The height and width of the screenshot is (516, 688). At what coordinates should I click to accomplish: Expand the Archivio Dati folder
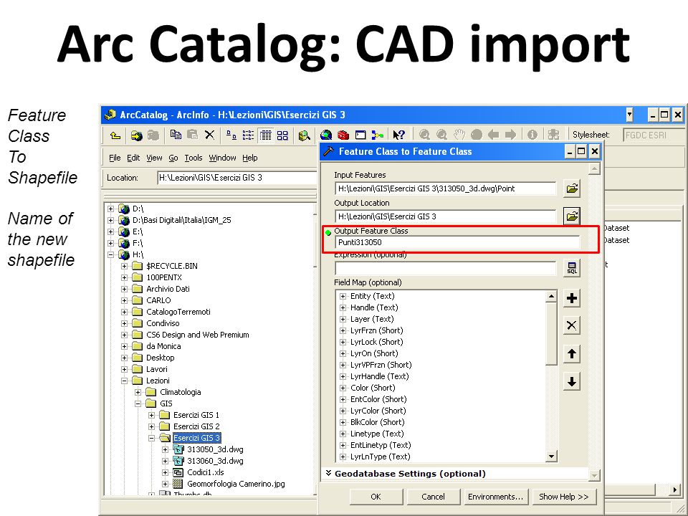click(124, 289)
